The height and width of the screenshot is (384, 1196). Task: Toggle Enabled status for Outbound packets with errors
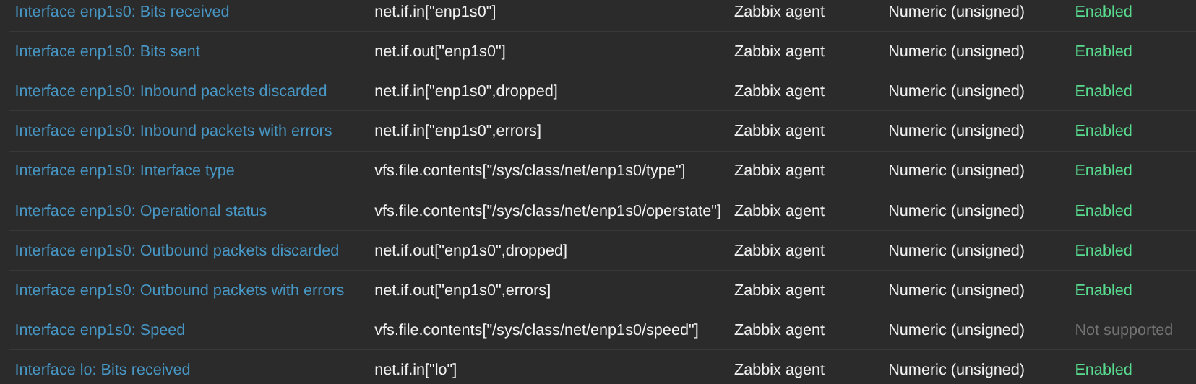click(x=1103, y=290)
